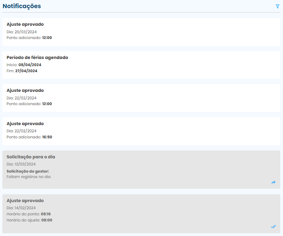Viewport: 283px width, 236px height.
Task: Click the vacation end date 27/04/2024
Action: pos(26,71)
